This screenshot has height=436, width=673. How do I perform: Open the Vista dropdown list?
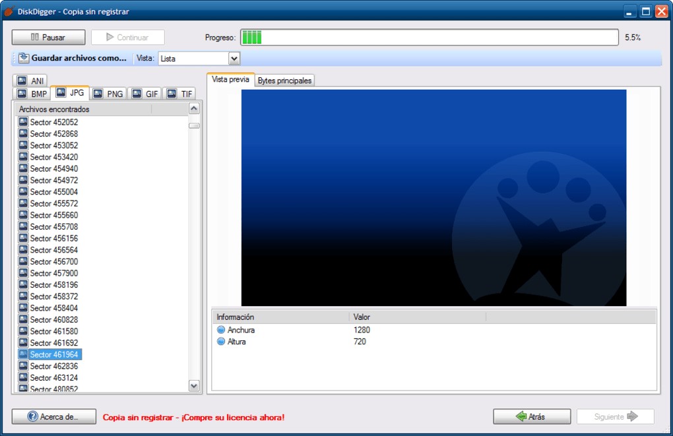pyautogui.click(x=234, y=59)
